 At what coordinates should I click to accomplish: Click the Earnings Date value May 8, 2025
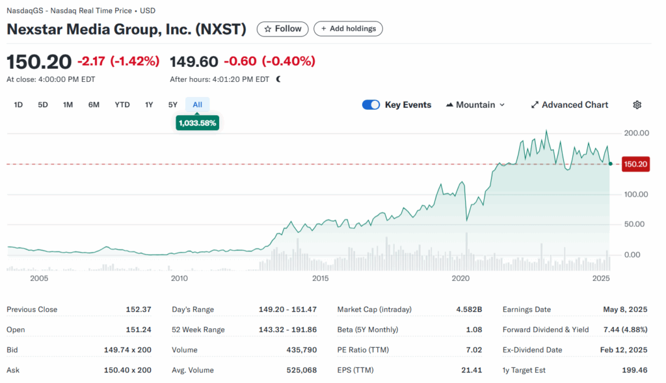[625, 310]
